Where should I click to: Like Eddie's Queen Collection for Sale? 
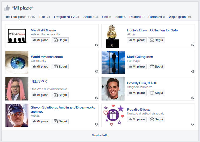pos(137,40)
